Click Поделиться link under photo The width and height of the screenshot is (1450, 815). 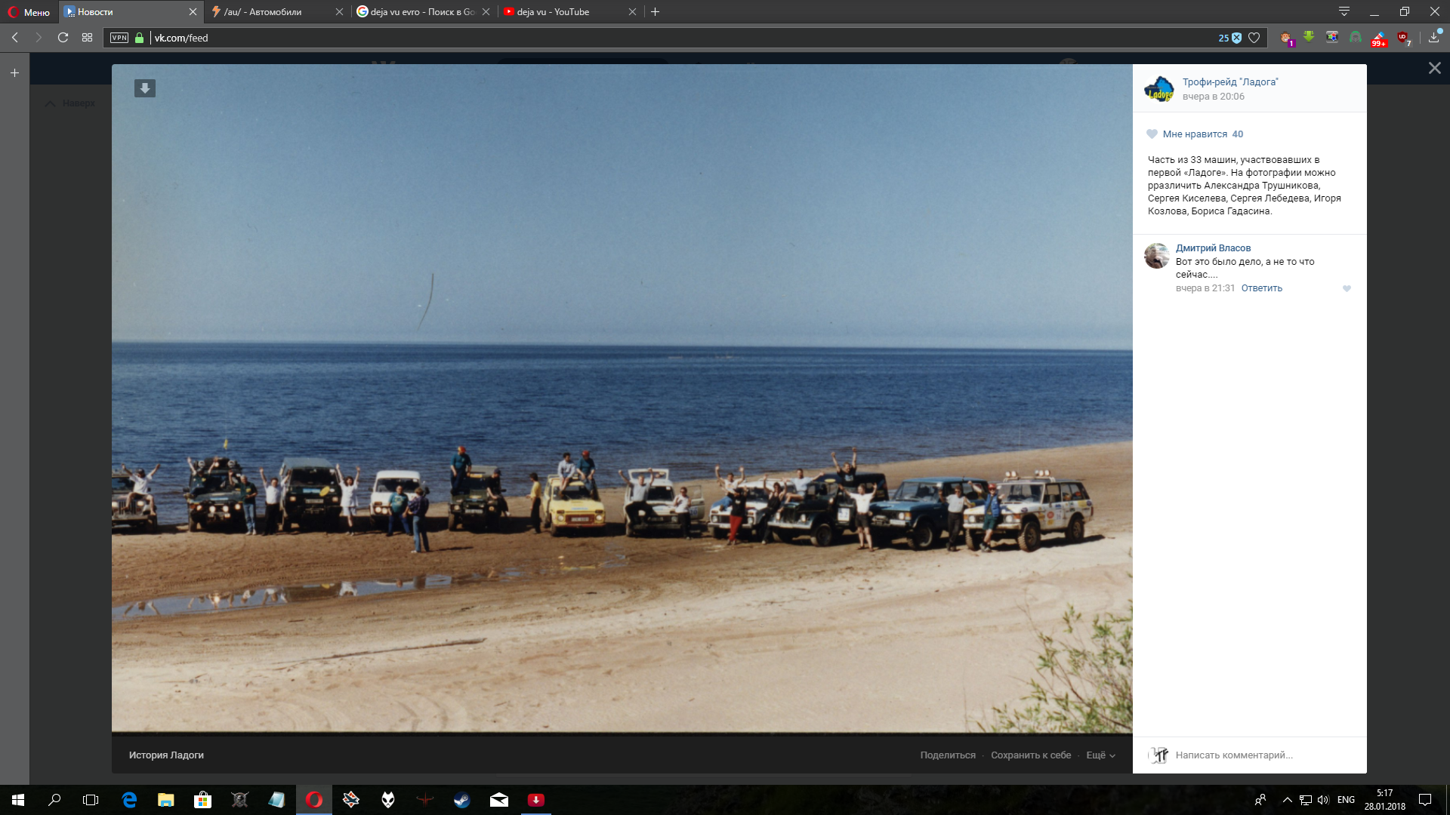947,755
